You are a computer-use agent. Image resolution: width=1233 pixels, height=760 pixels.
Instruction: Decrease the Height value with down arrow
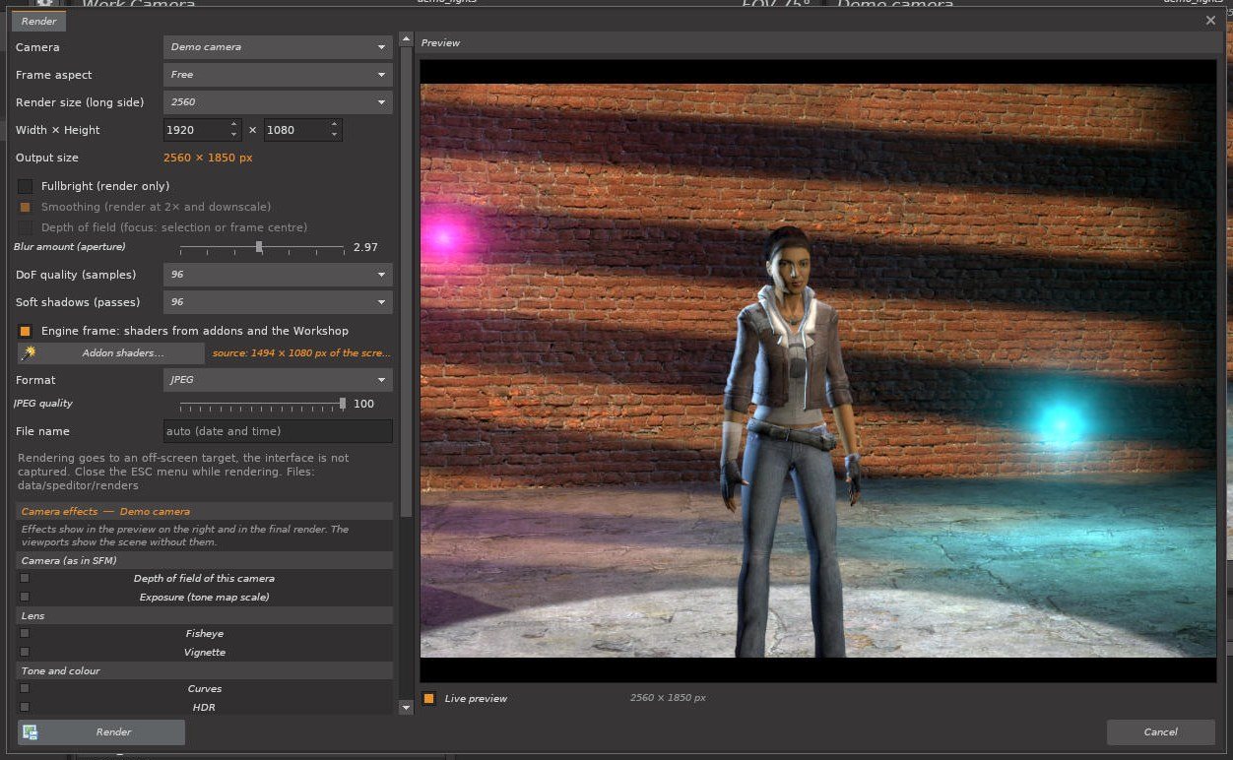335,135
